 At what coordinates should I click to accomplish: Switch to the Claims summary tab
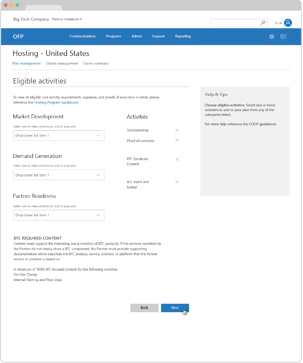click(95, 64)
